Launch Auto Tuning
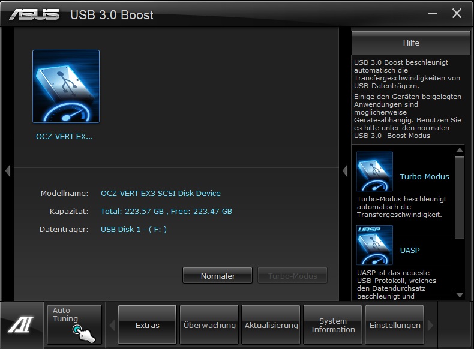474x349 pixels. coord(74,324)
